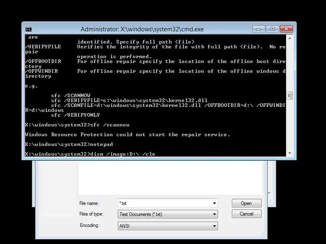Open the Files of type dropdown
The width and height of the screenshot is (326, 244).
[x=168, y=214]
